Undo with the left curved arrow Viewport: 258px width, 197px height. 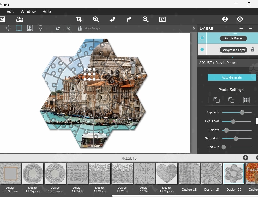[112, 19]
